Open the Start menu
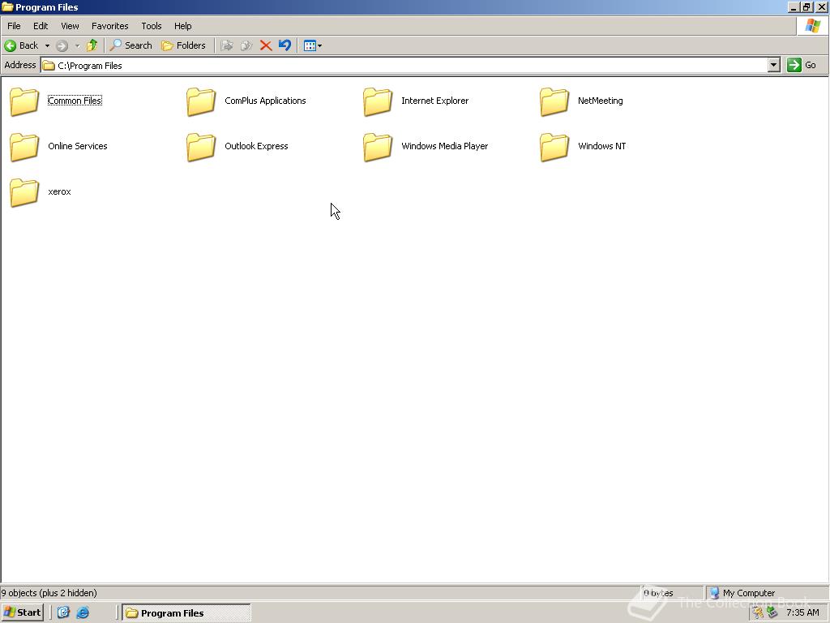Screen dimensions: 830x623 point(22,612)
